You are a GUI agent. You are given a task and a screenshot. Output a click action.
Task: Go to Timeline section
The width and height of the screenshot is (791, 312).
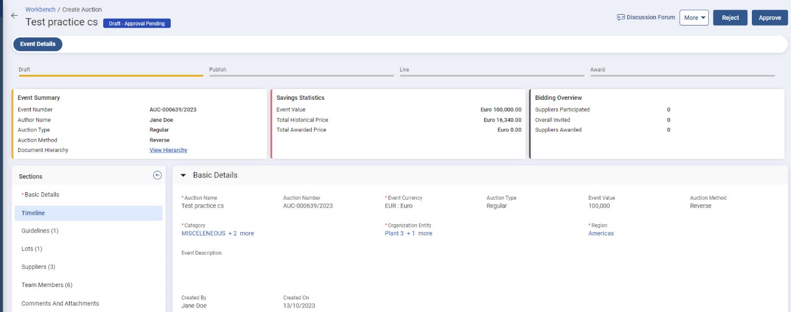point(33,213)
